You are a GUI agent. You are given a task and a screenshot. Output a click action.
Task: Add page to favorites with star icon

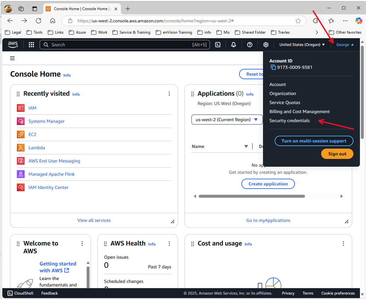[298, 21]
